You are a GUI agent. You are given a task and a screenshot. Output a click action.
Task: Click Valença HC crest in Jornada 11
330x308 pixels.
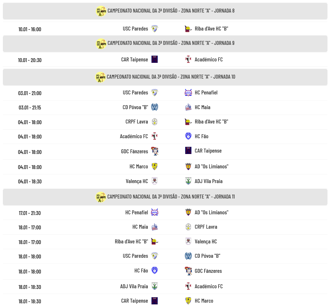click(188, 242)
